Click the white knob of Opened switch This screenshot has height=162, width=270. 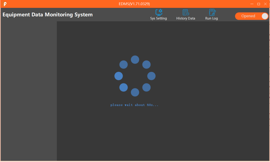point(265,16)
